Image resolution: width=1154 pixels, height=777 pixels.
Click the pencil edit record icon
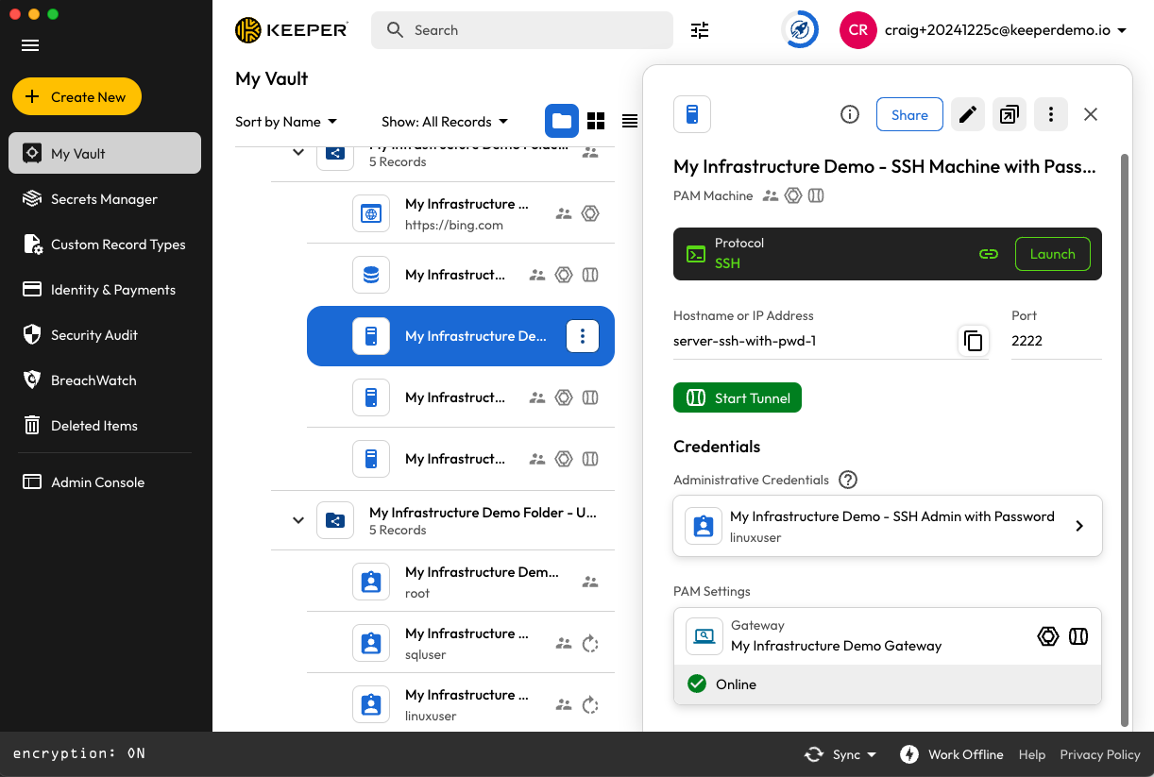click(967, 115)
